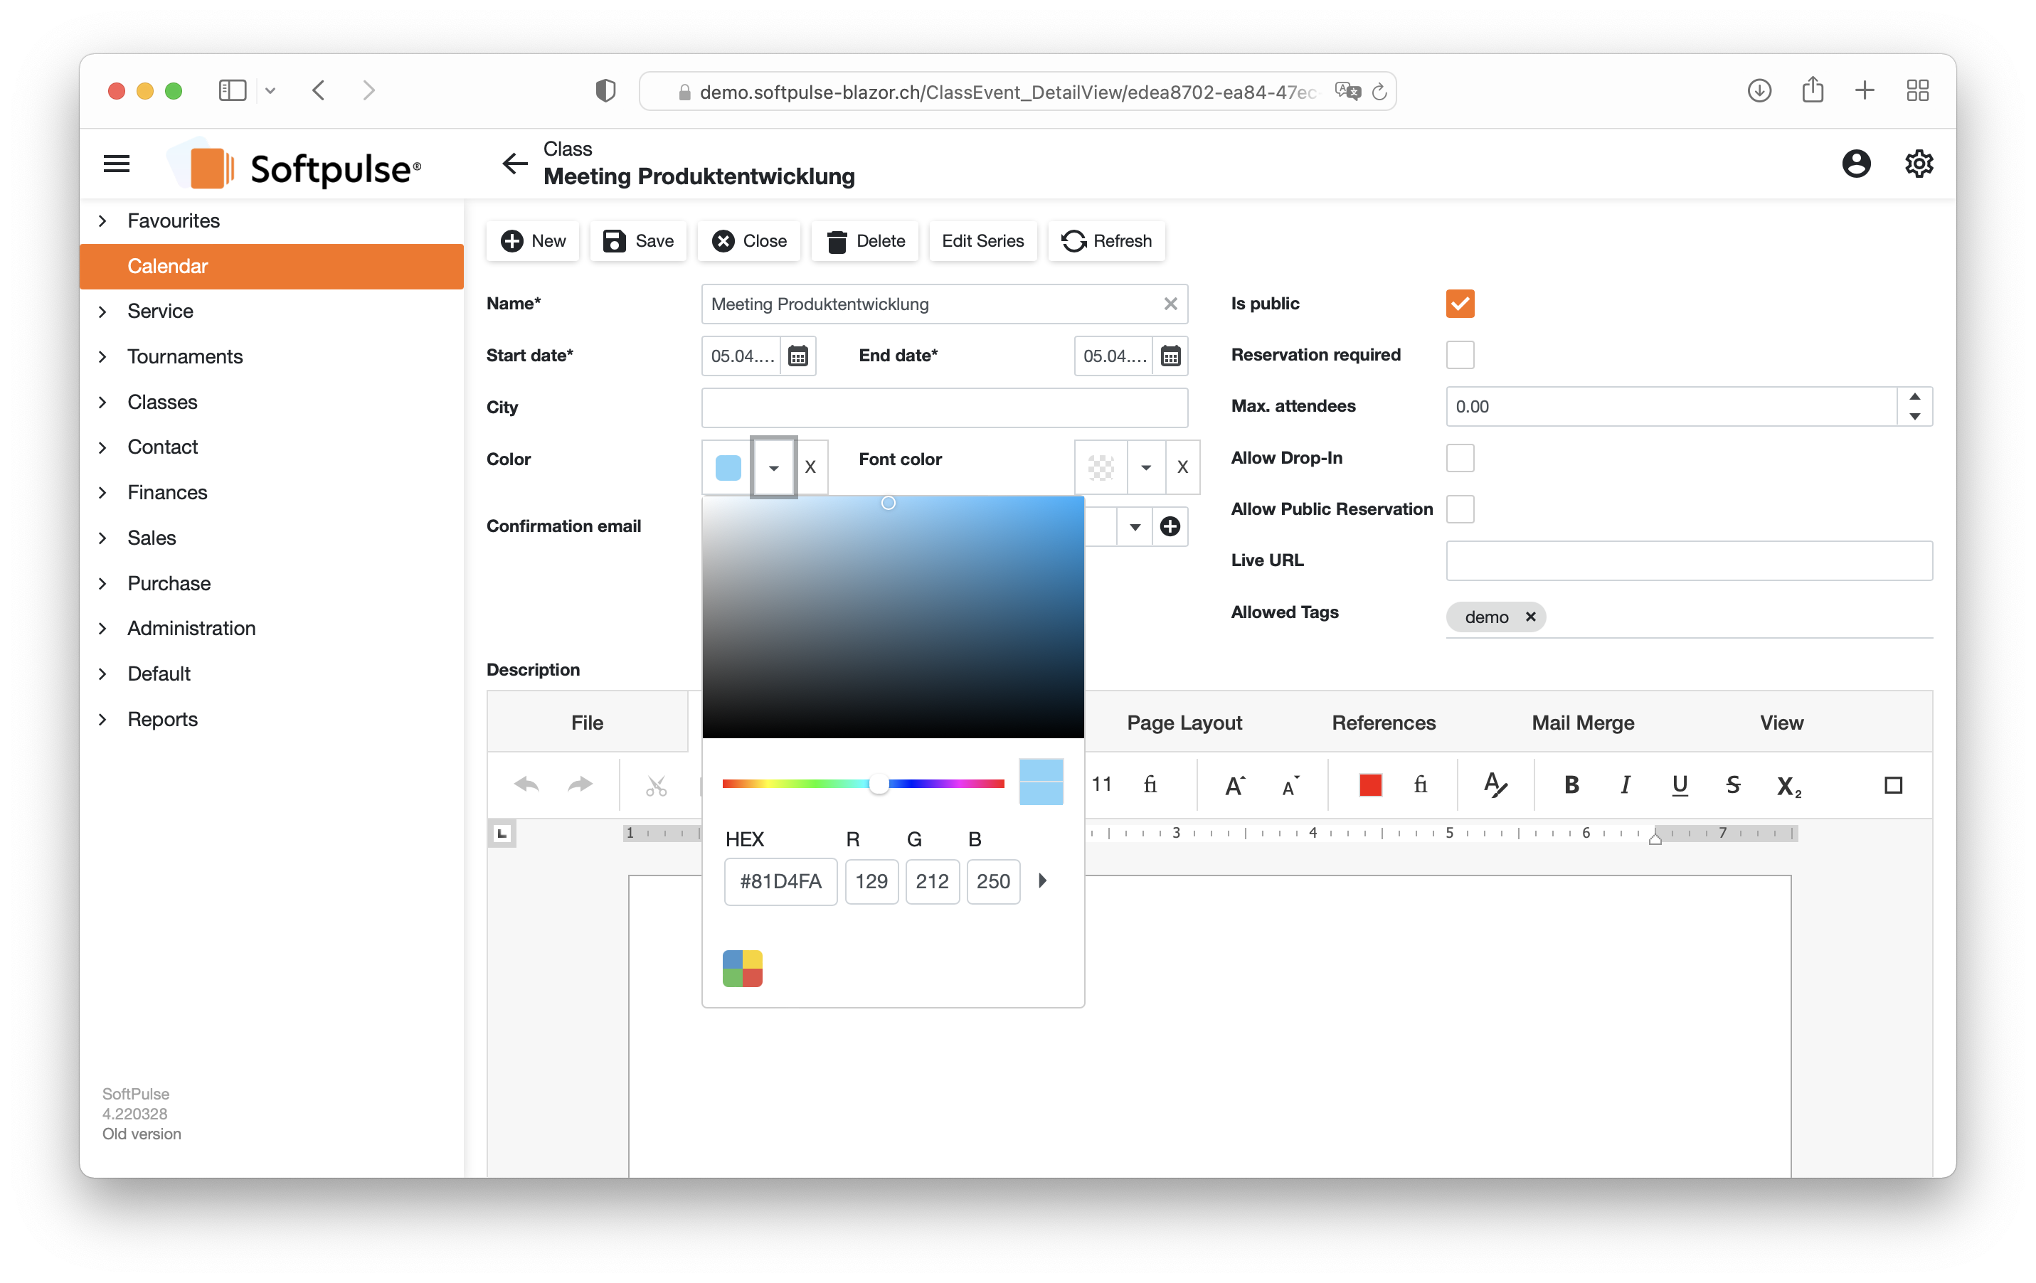Go back using the Class arrow
Image resolution: width=2036 pixels, height=1283 pixels.
point(514,163)
